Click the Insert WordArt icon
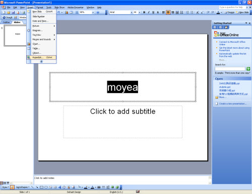252x194 pixels. (x=59, y=187)
